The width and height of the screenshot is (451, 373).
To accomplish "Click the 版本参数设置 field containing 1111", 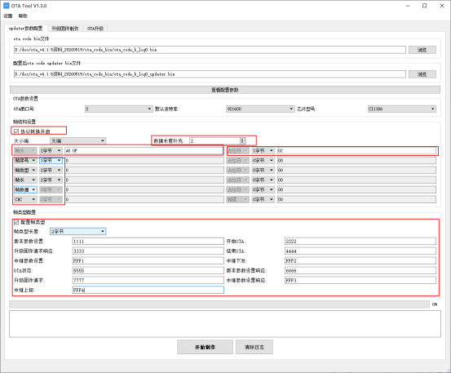I will coord(148,241).
